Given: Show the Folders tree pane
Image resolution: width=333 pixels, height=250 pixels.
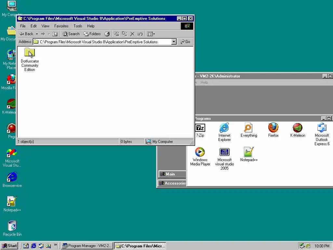Looking at the screenshot, I should pyautogui.click(x=92, y=34).
